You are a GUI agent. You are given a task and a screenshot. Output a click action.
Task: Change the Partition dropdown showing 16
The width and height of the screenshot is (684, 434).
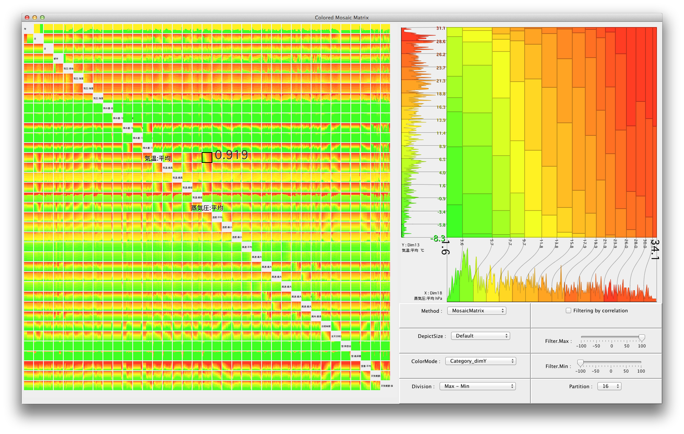609,386
